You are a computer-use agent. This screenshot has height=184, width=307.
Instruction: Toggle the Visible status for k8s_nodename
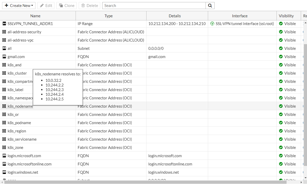click(x=281, y=106)
